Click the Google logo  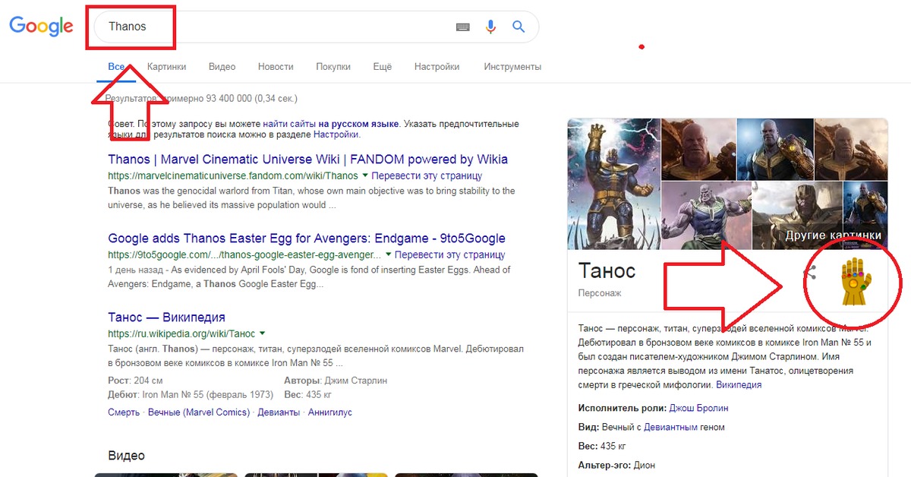tap(41, 27)
